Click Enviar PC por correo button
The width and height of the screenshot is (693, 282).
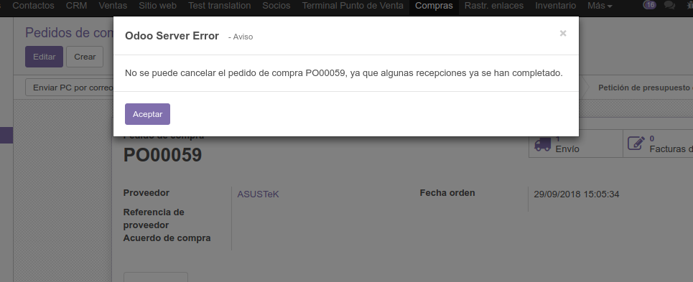click(x=70, y=88)
